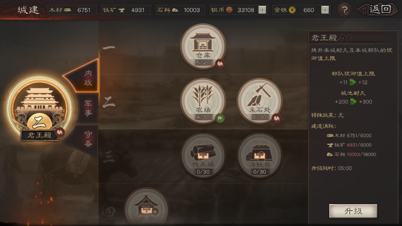Viewport: 402px width, 226px height.
Task: Open the question mark help icon
Action: pos(344,10)
